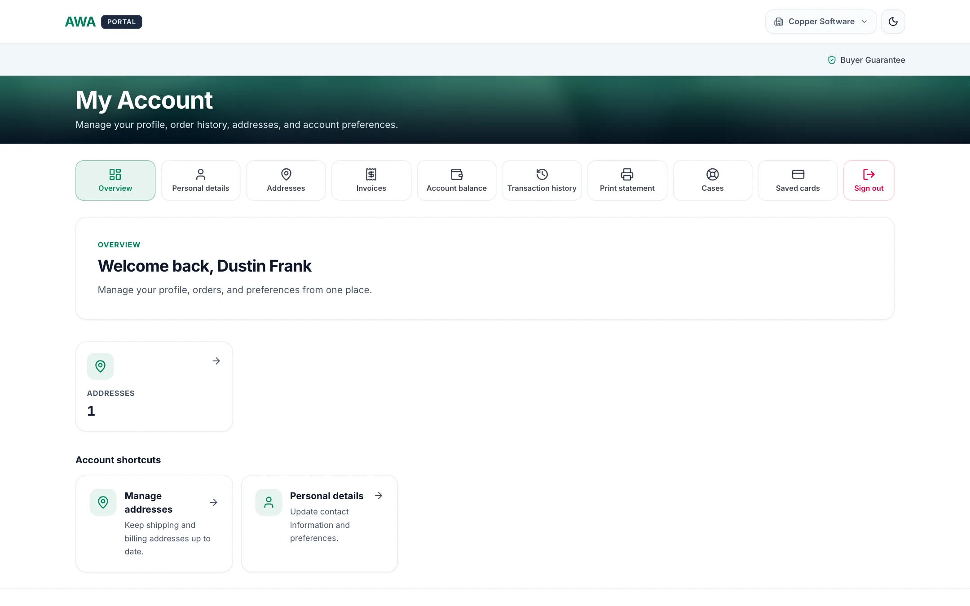The image size is (970, 606).
Task: Click the 'My Account' banner title
Action: pyautogui.click(x=144, y=100)
